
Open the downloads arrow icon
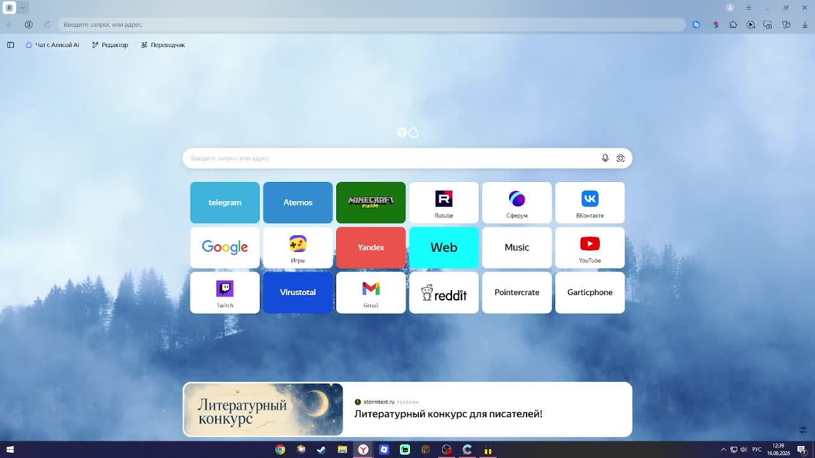805,25
